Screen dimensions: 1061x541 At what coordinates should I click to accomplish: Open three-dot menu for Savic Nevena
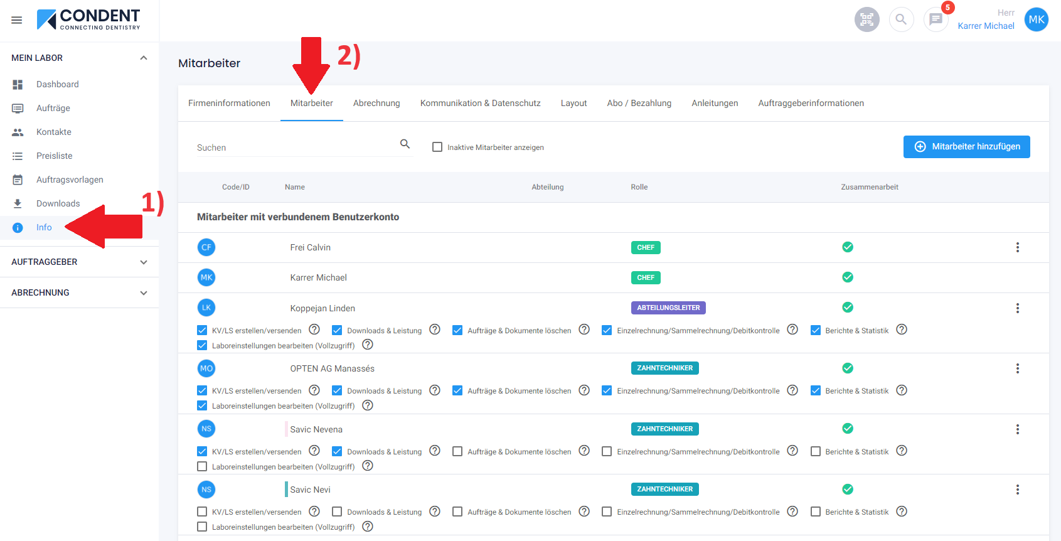click(1017, 429)
